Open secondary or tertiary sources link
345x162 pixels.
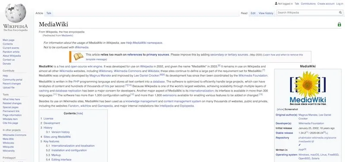tap(229, 55)
